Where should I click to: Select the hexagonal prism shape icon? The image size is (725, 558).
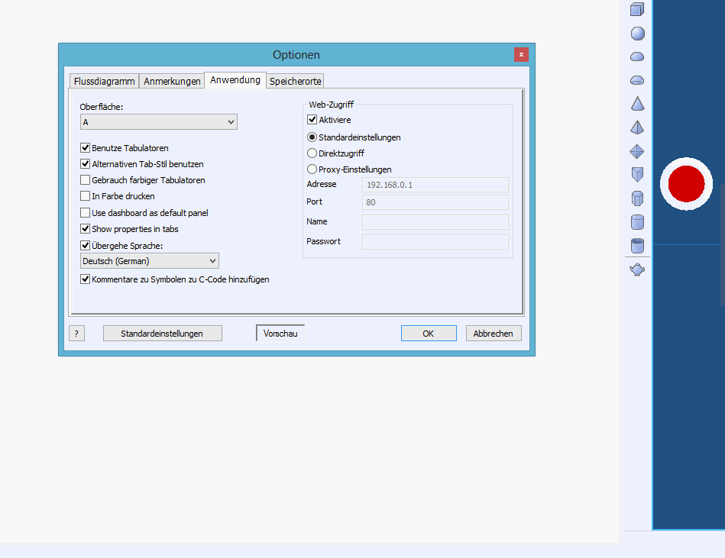point(637,198)
